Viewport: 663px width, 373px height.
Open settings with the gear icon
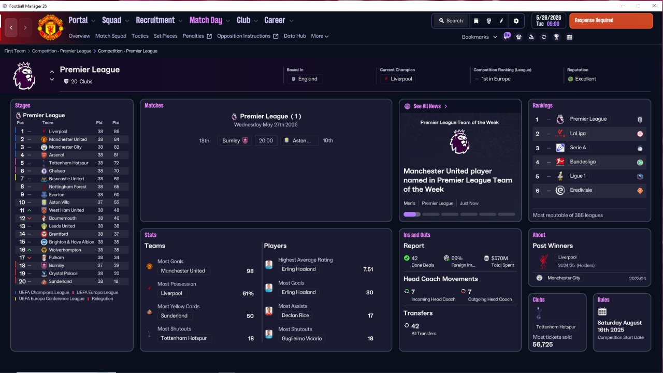point(516,21)
